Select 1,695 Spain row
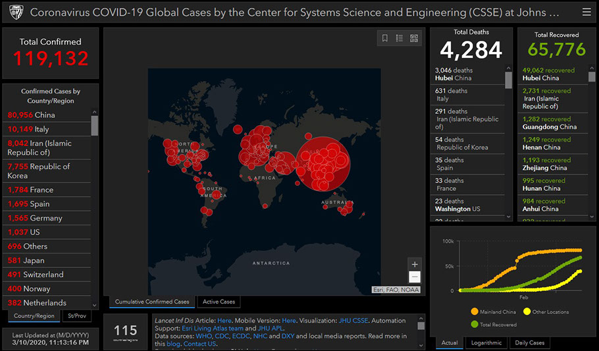Image resolution: width=599 pixels, height=351 pixels. pos(47,203)
